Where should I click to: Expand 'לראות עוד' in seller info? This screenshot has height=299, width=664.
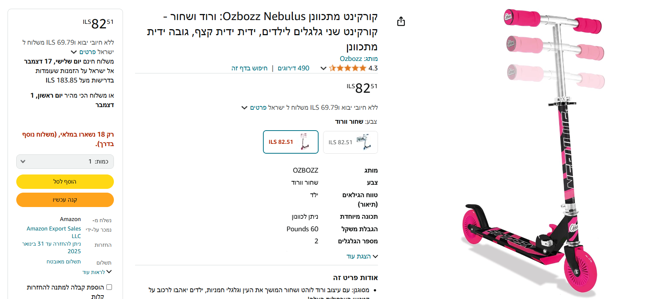(97, 272)
